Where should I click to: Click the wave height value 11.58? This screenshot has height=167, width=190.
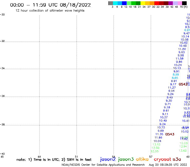pos(179,59)
